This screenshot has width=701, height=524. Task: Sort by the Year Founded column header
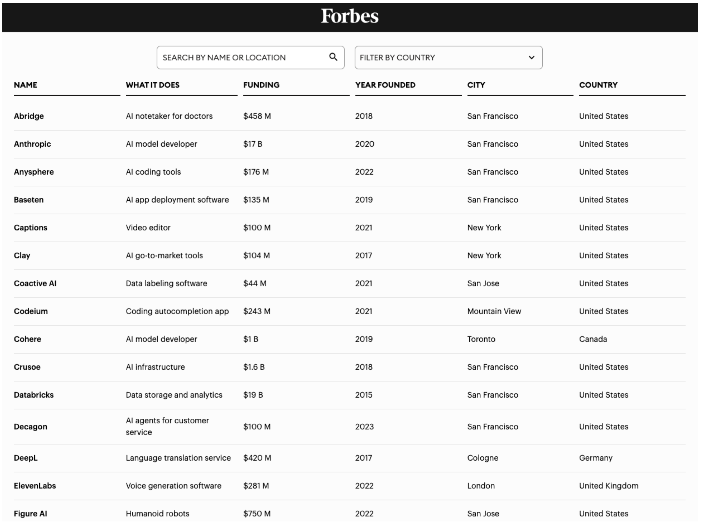point(385,85)
